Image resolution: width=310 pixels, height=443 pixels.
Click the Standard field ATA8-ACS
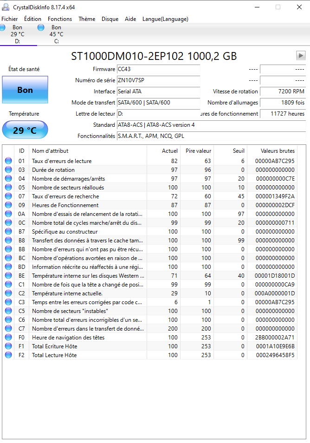click(x=212, y=125)
